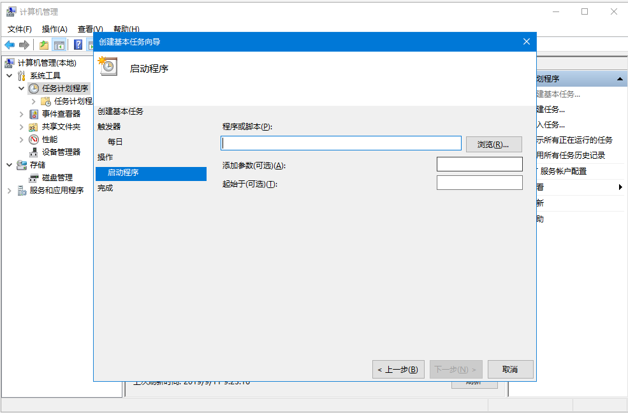Click the 浏览(R) button

[493, 144]
